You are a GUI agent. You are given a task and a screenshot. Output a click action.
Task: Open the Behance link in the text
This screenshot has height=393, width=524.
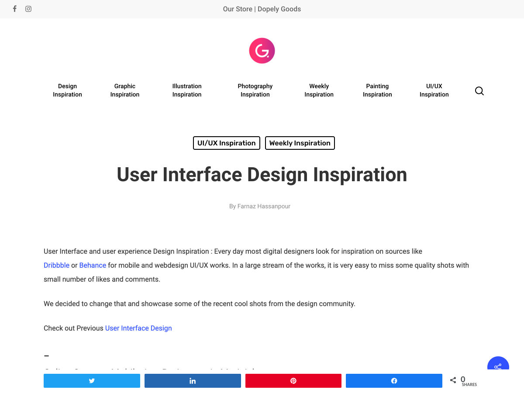[93, 265]
